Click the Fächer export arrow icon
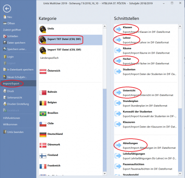The width and height of the screenshot is (185, 178). (x=118, y=61)
